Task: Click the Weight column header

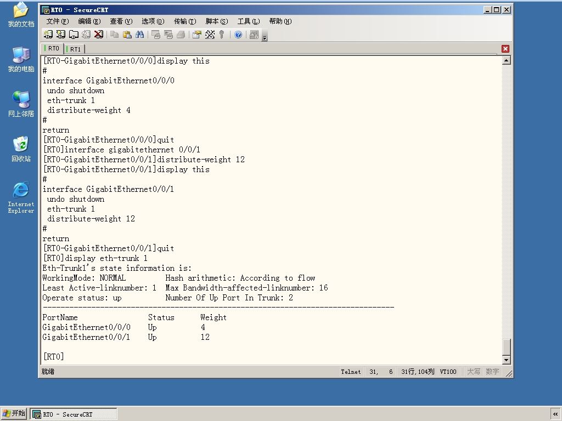Action: click(x=213, y=317)
